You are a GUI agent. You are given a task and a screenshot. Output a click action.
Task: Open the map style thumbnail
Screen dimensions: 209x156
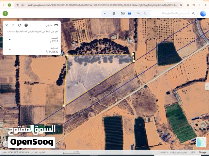pos(201,142)
